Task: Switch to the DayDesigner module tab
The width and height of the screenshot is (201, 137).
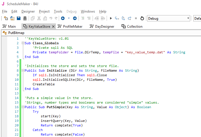Action: tap(102, 27)
